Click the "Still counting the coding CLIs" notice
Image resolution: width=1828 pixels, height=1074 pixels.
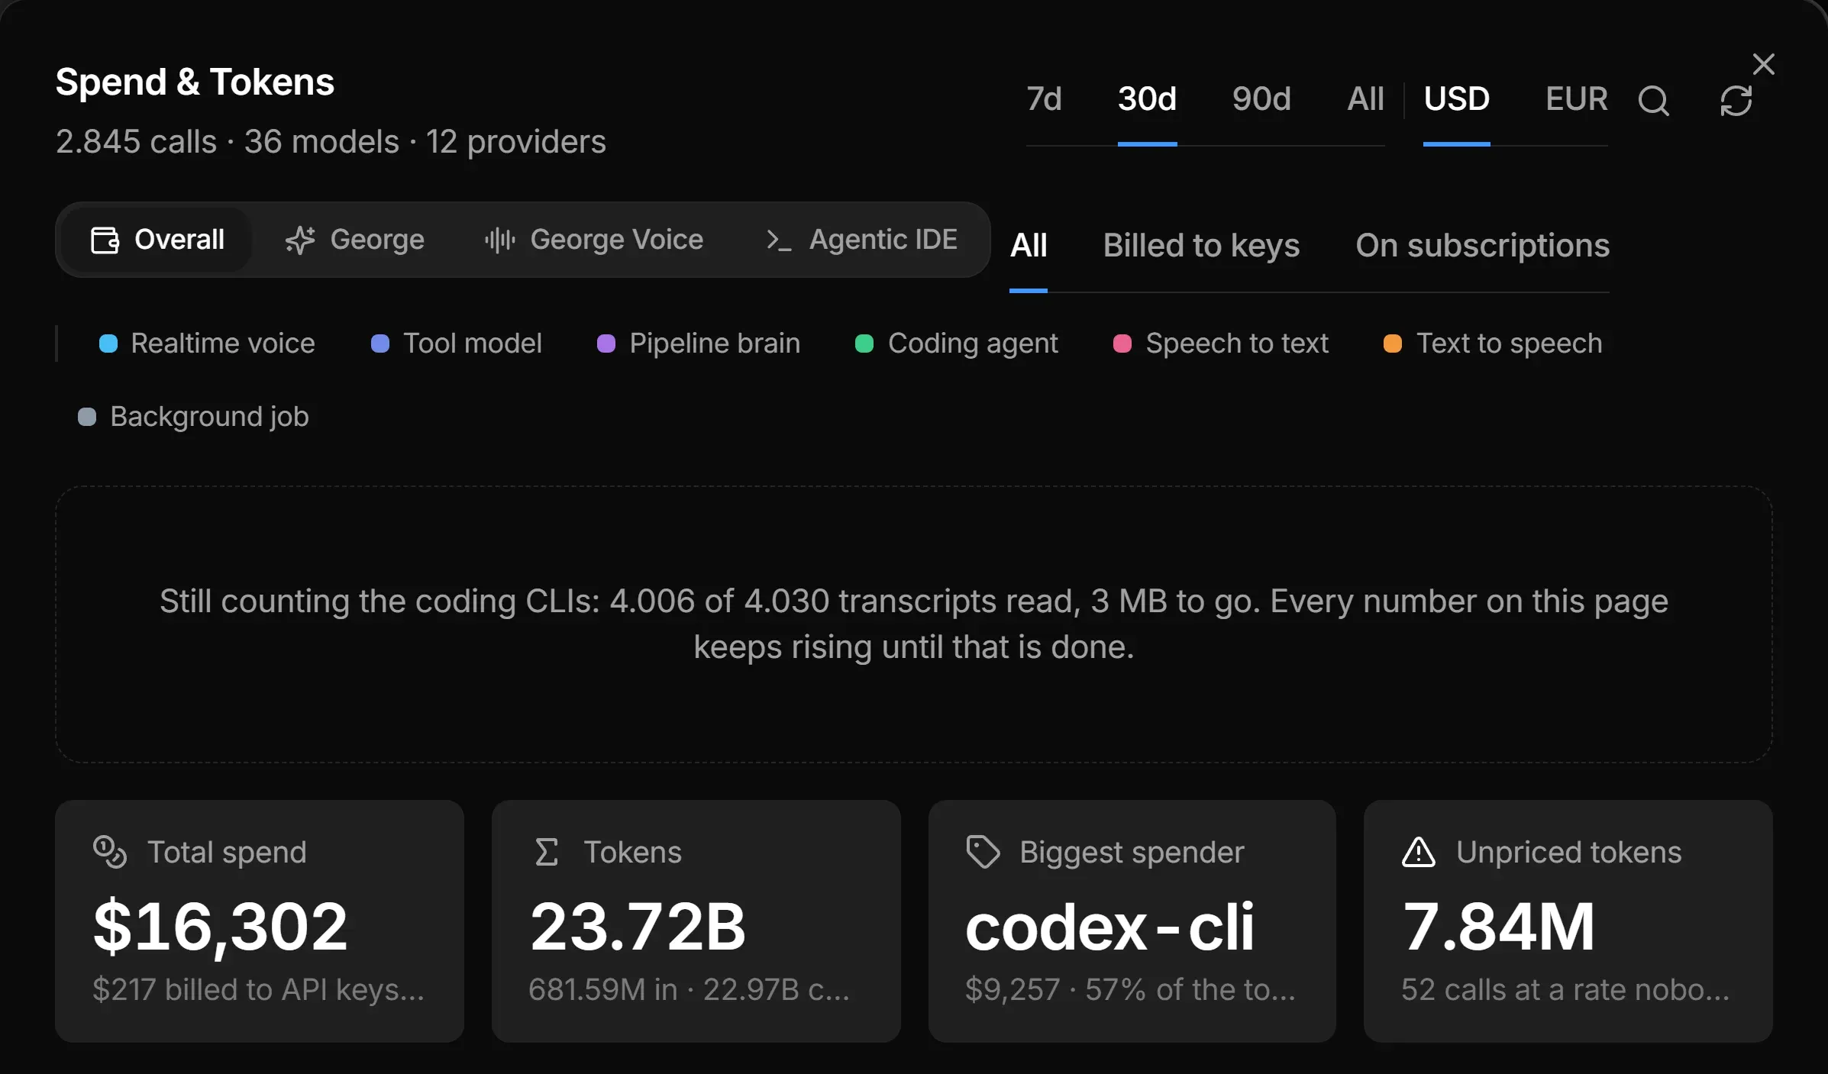point(914,624)
